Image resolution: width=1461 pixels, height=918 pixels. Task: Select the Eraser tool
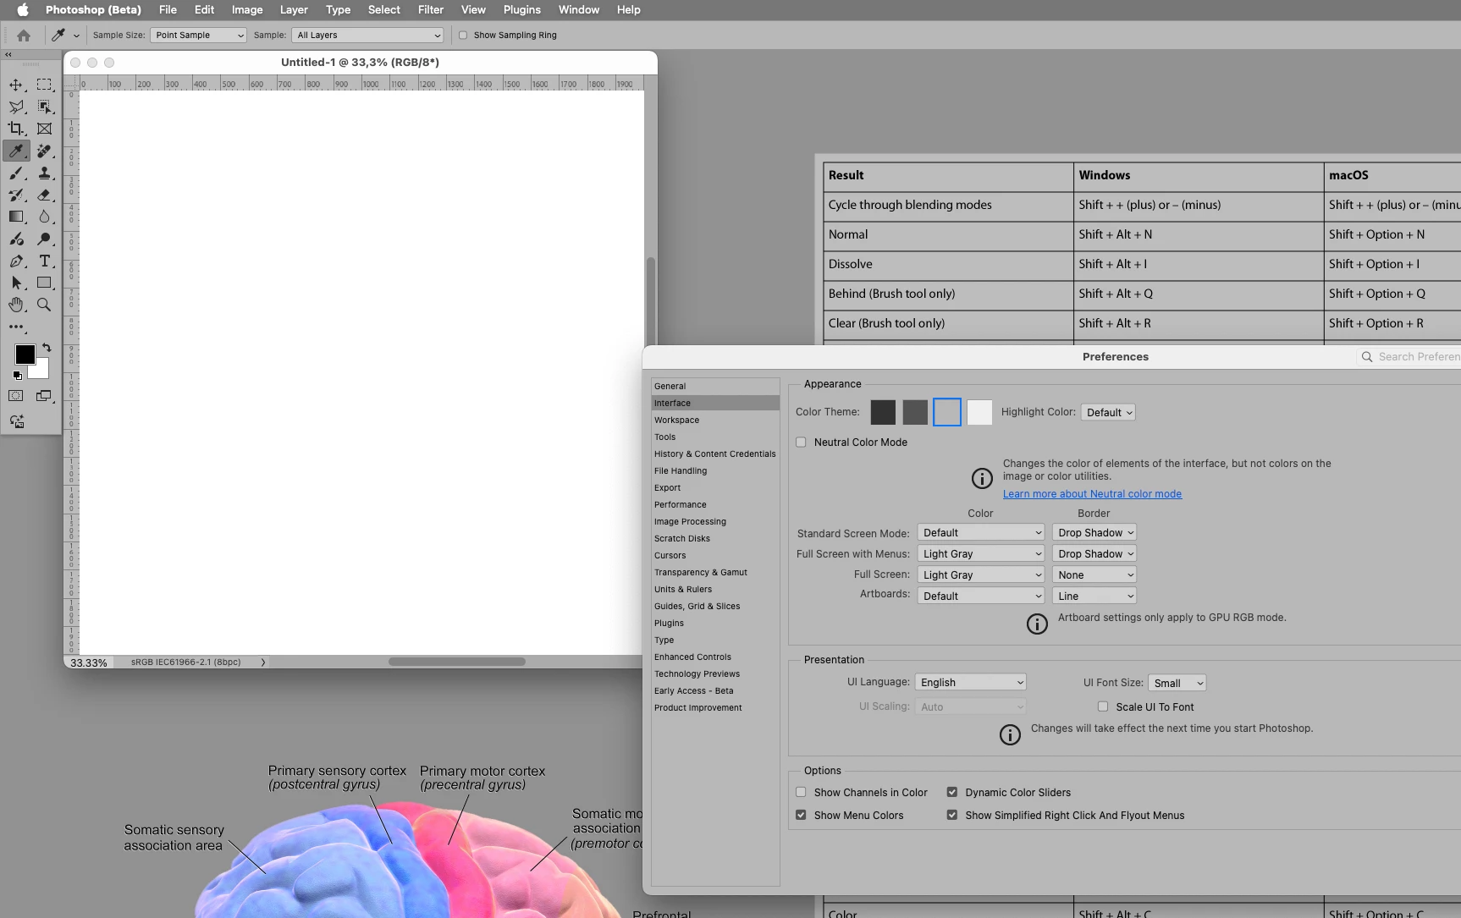pos(45,195)
